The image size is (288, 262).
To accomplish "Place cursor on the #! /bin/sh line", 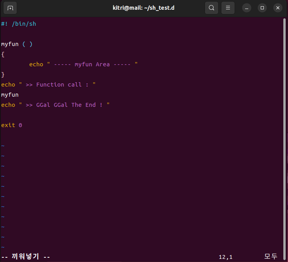I will [19, 24].
